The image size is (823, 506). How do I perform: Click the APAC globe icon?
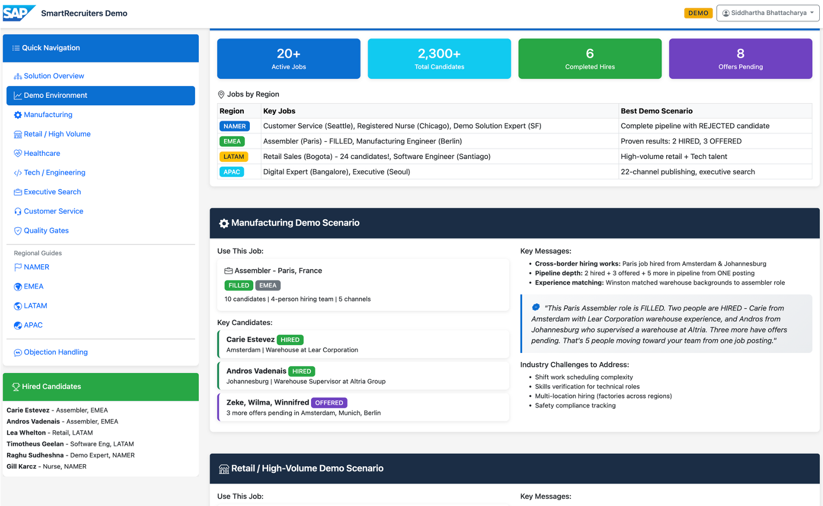pyautogui.click(x=18, y=326)
